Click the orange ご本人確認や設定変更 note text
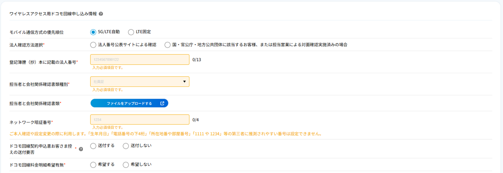The image size is (503, 173). [165, 134]
